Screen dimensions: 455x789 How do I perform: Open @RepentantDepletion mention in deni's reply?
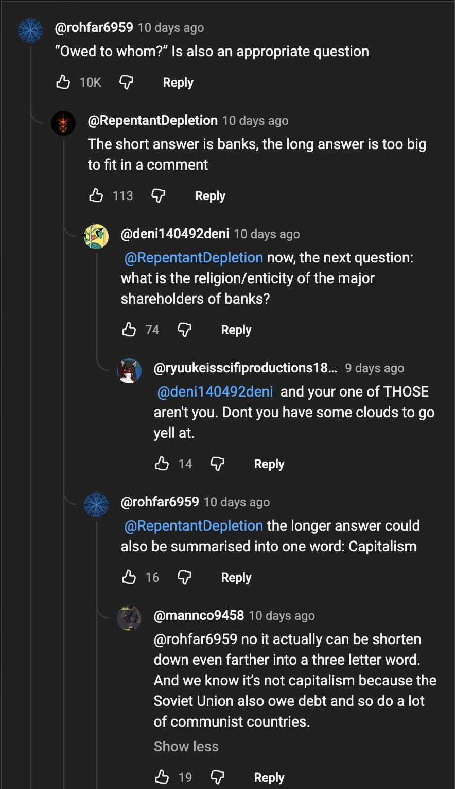pyautogui.click(x=194, y=257)
